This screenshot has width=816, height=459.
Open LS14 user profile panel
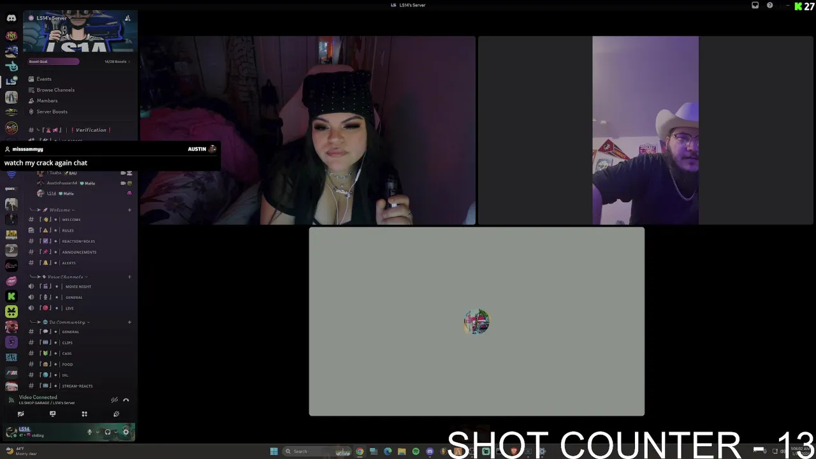point(25,432)
